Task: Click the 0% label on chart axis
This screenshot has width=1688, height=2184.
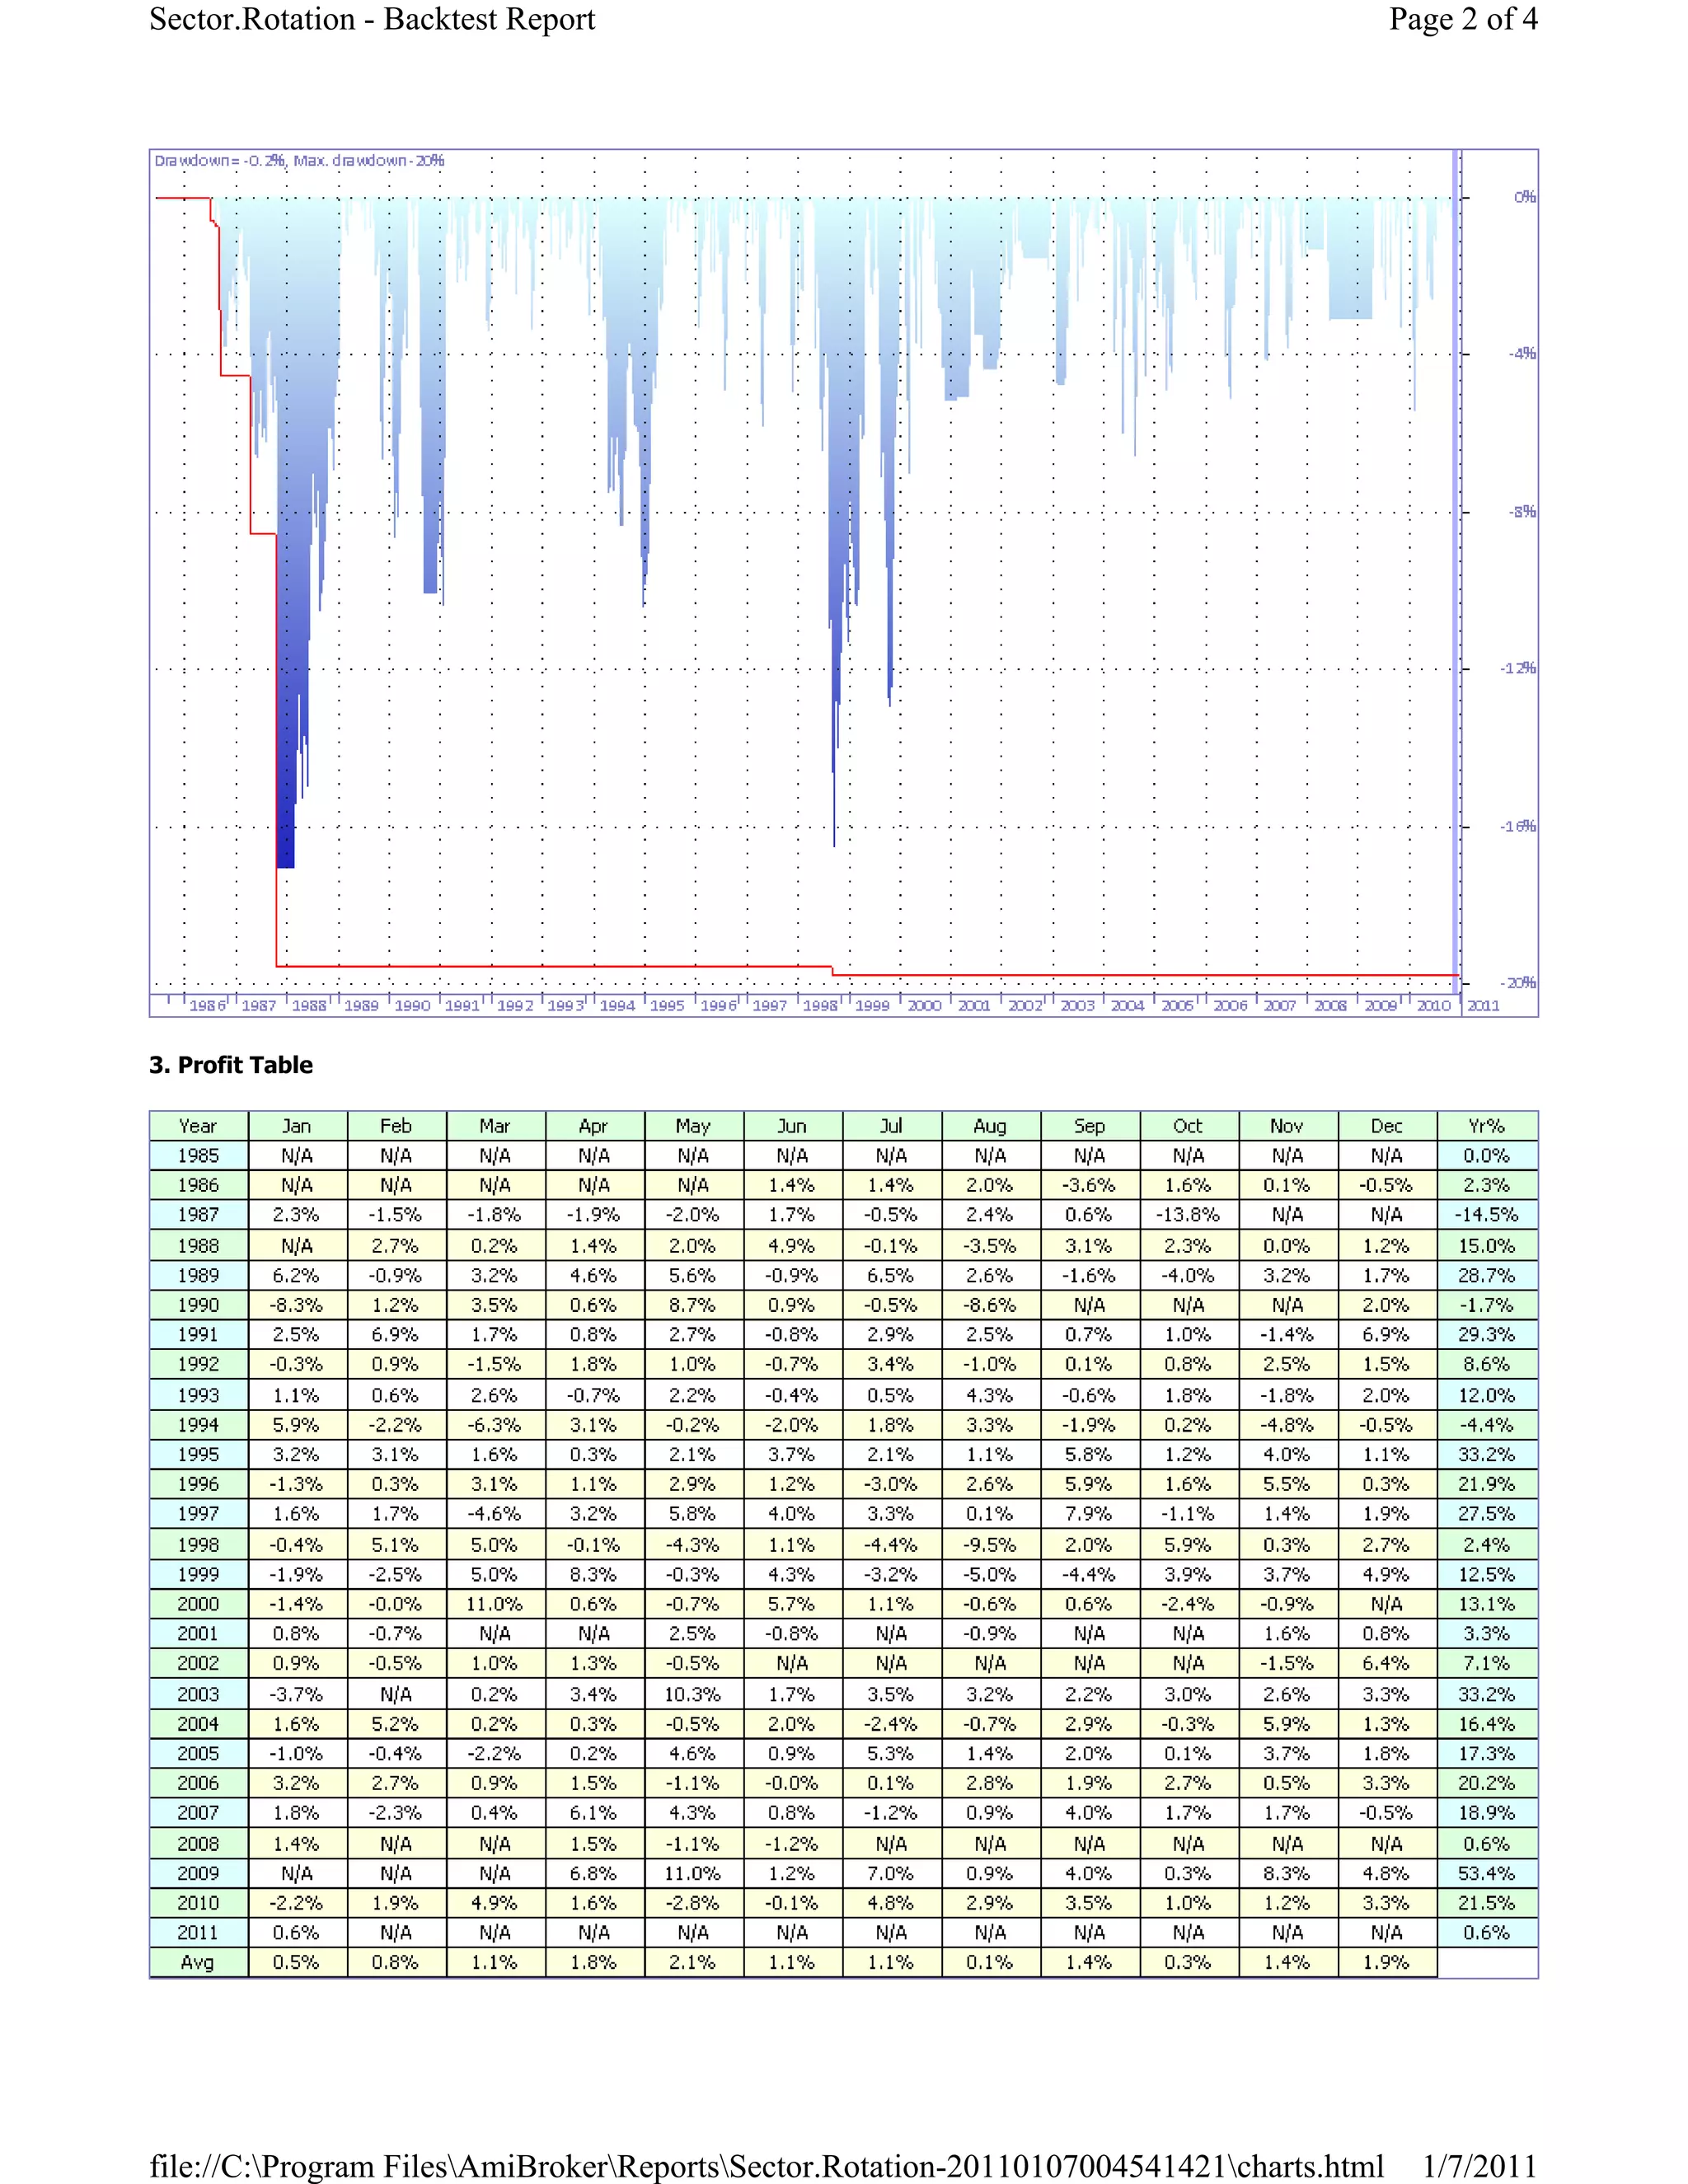Action: (x=1524, y=197)
